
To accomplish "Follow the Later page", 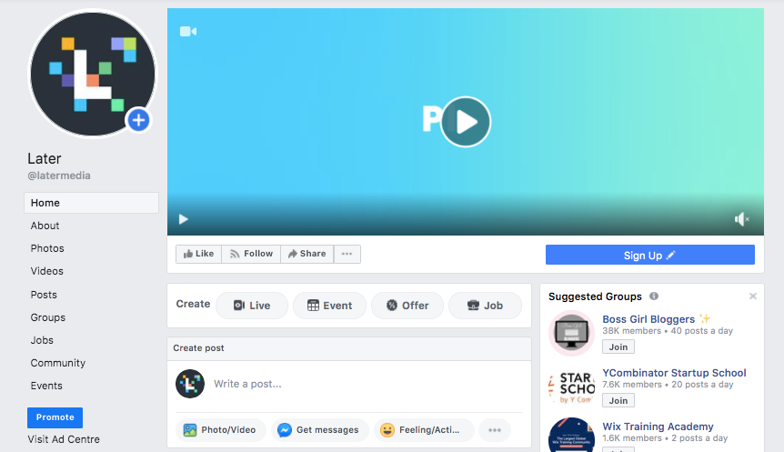I will (251, 254).
